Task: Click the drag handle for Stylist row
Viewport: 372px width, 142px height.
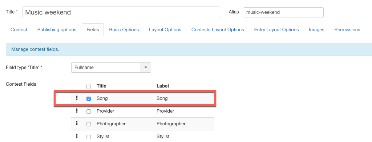Action: pyautogui.click(x=77, y=136)
